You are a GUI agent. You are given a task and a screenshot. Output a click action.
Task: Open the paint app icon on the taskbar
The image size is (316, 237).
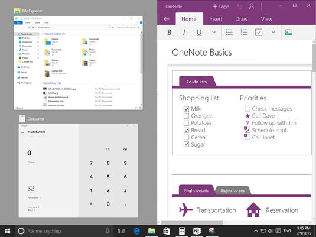[212, 231]
